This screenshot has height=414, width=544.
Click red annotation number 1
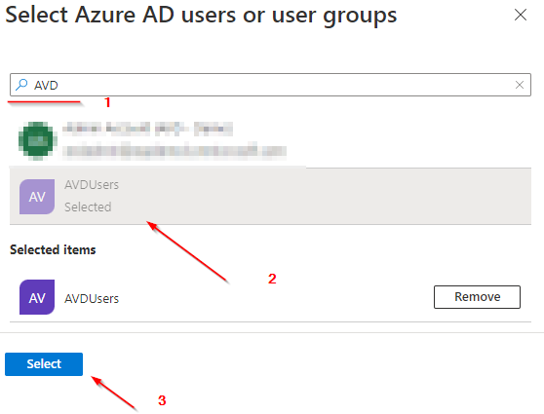[107, 102]
